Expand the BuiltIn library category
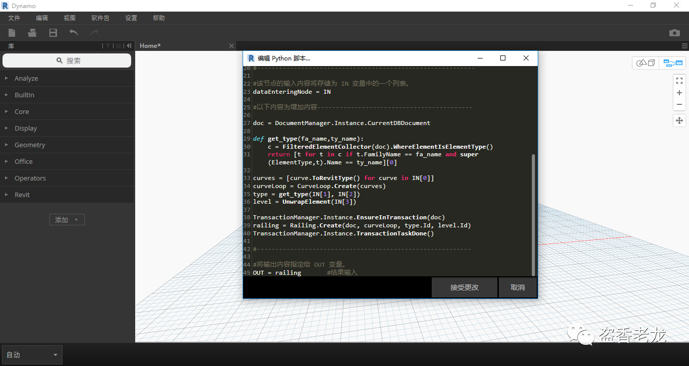Viewport: 689px width, 366px height. [x=67, y=95]
